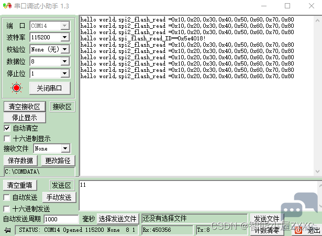Open the 波特率 115200 dropdown
Viewport: 322px width, 236px height.
(64, 37)
